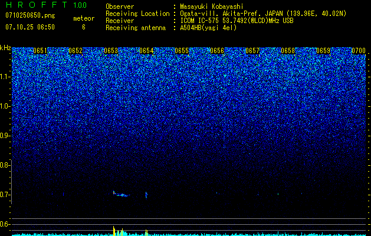Screen dimensions: 371x236
Task: Select the Ogata-vill. Akita-Pref. JAPAN location text
Action: (263, 14)
